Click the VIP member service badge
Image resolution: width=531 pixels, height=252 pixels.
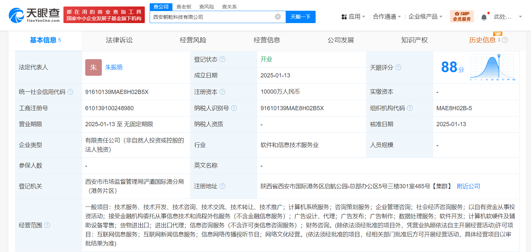tap(462, 16)
